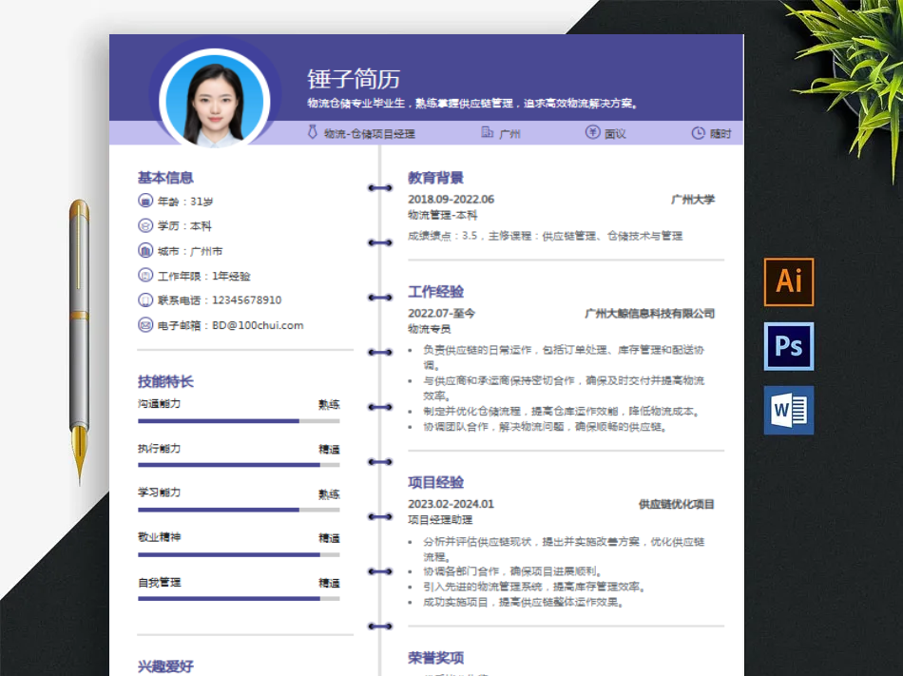Screen dimensions: 903x676
Task: Click the 学习能力 skill progress bar
Action: point(239,510)
